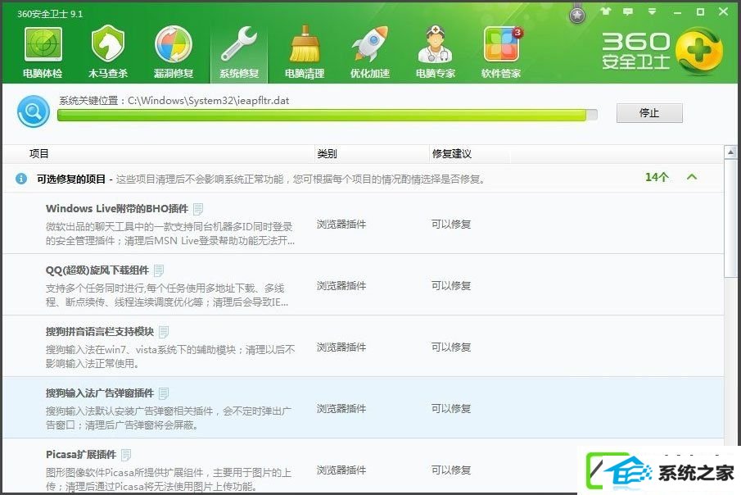Open the 电脑专家 doctor icon
The height and width of the screenshot is (495, 741).
tap(436, 44)
